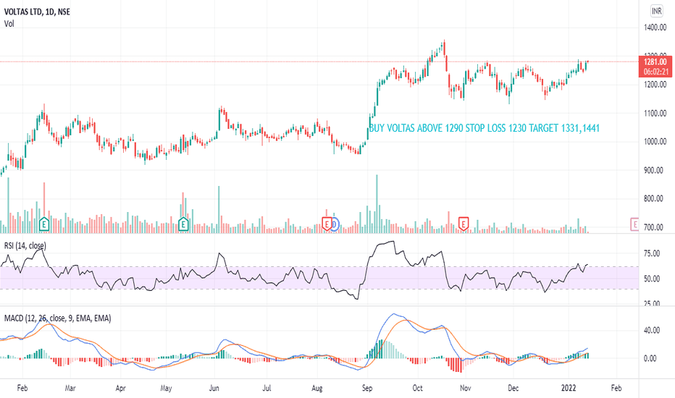The height and width of the screenshot is (398, 675).
Task: Click the MACD 40.00 scale label
Action: point(652,331)
